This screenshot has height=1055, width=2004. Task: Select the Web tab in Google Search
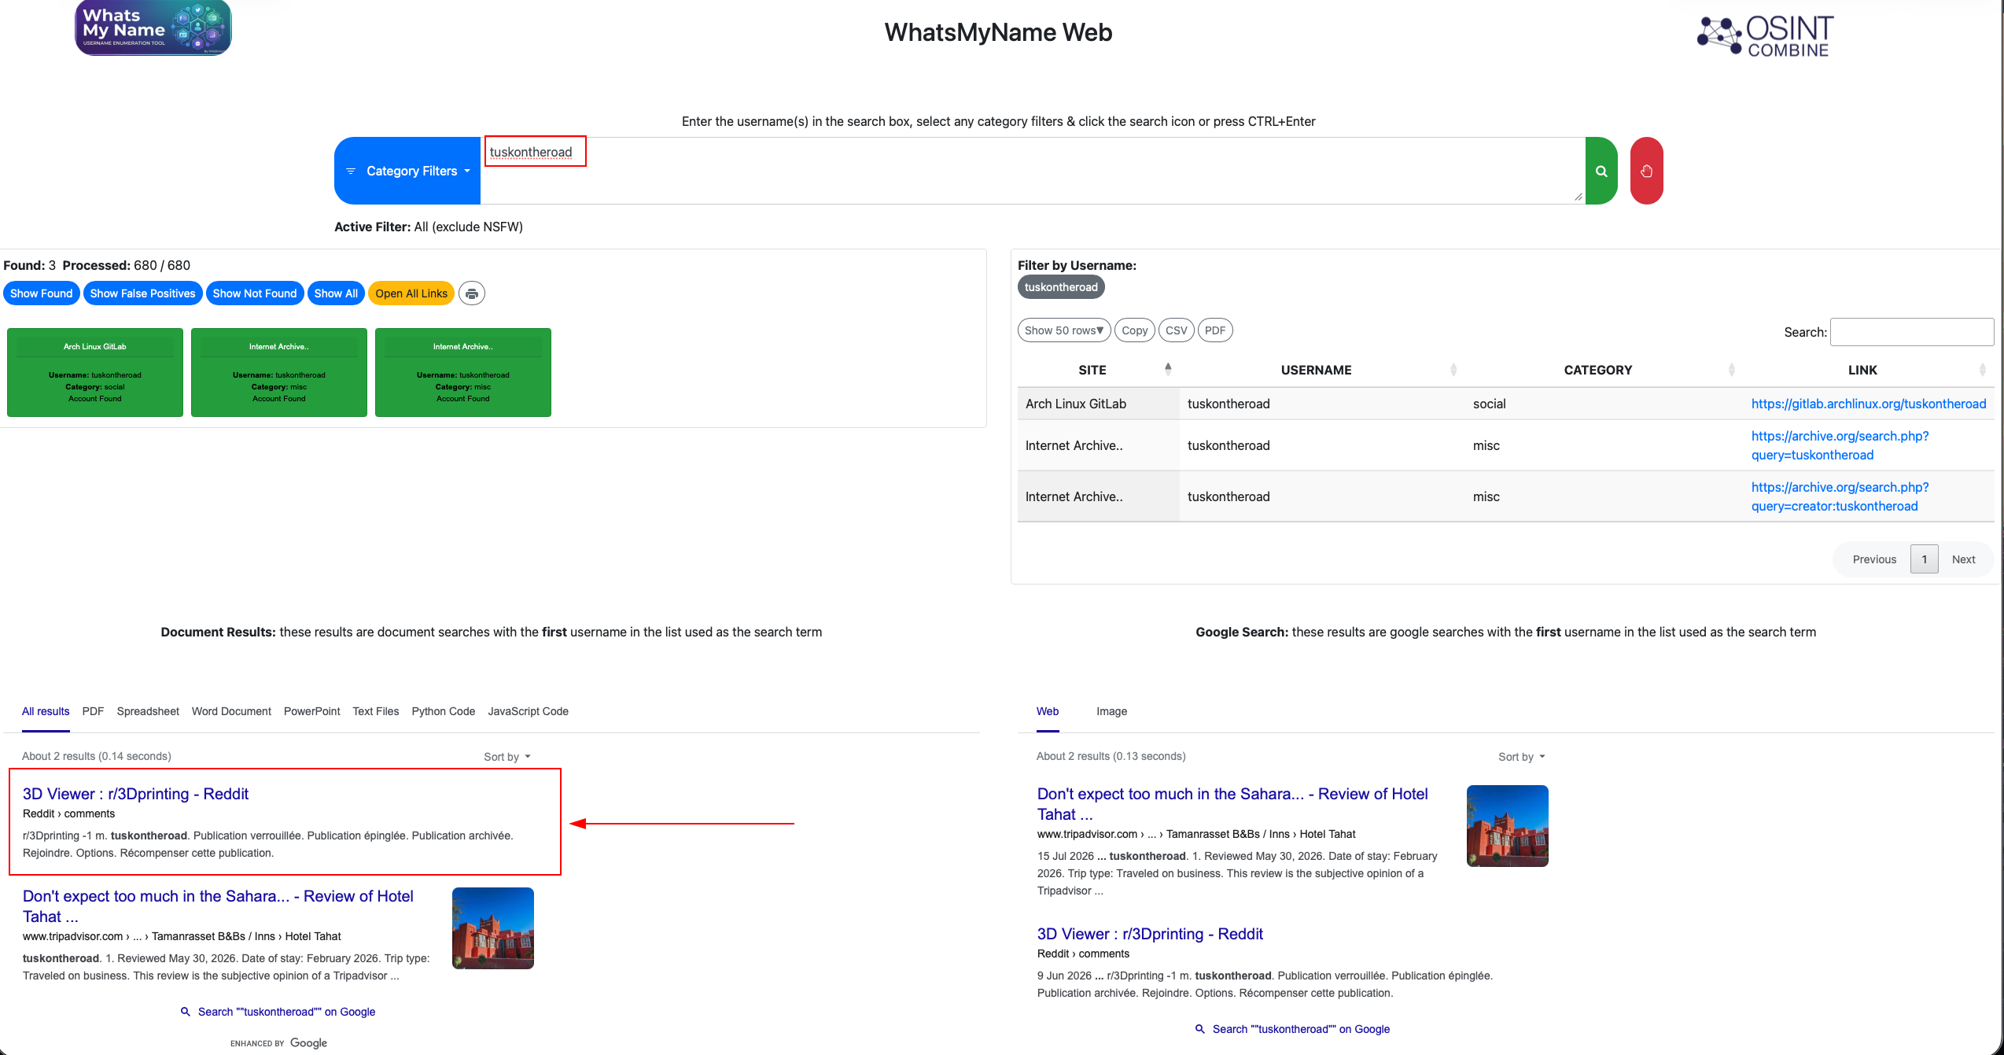(x=1048, y=711)
